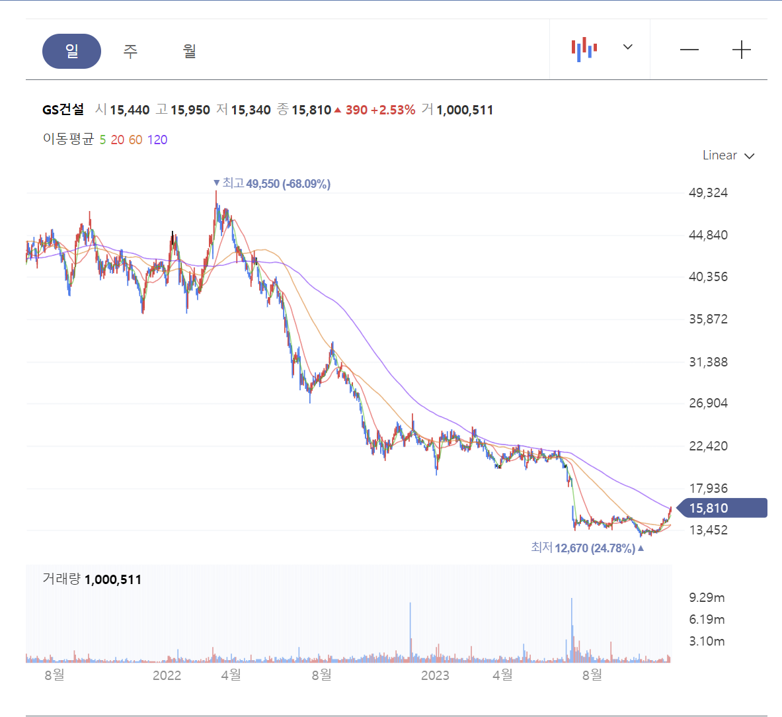The image size is (782, 717).
Task: Click the opening price 15,440 value
Action: coord(130,110)
